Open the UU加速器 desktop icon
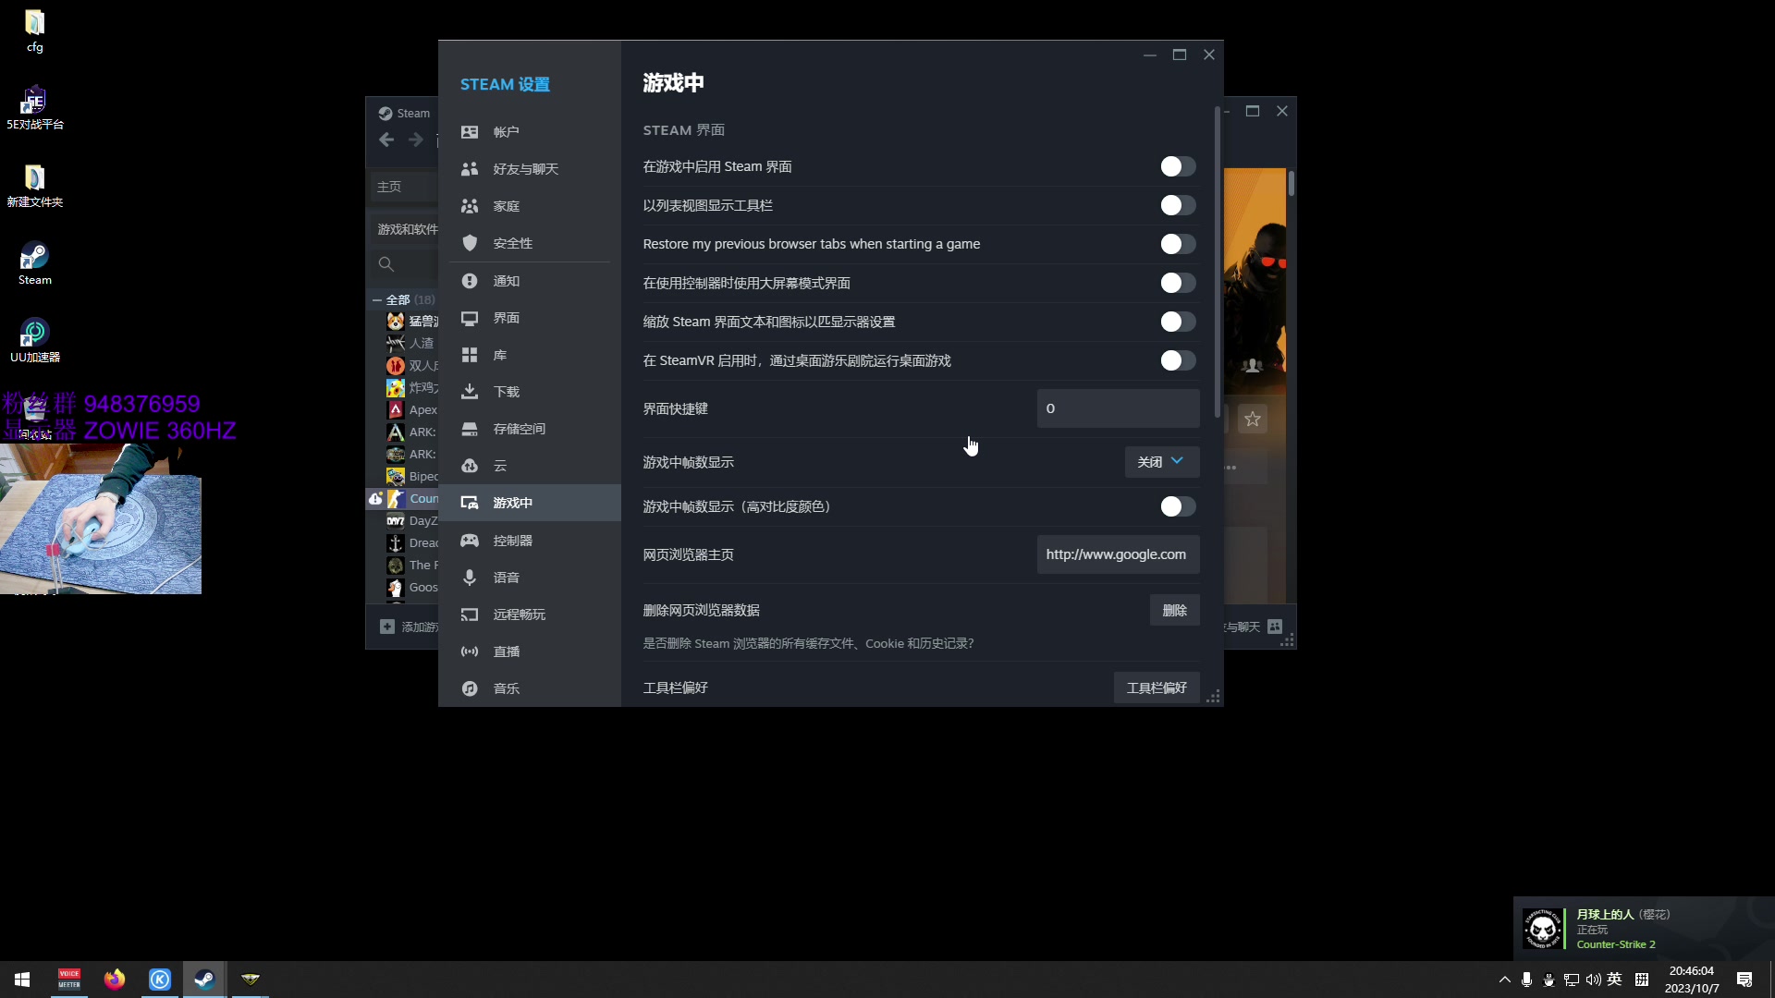 point(35,341)
